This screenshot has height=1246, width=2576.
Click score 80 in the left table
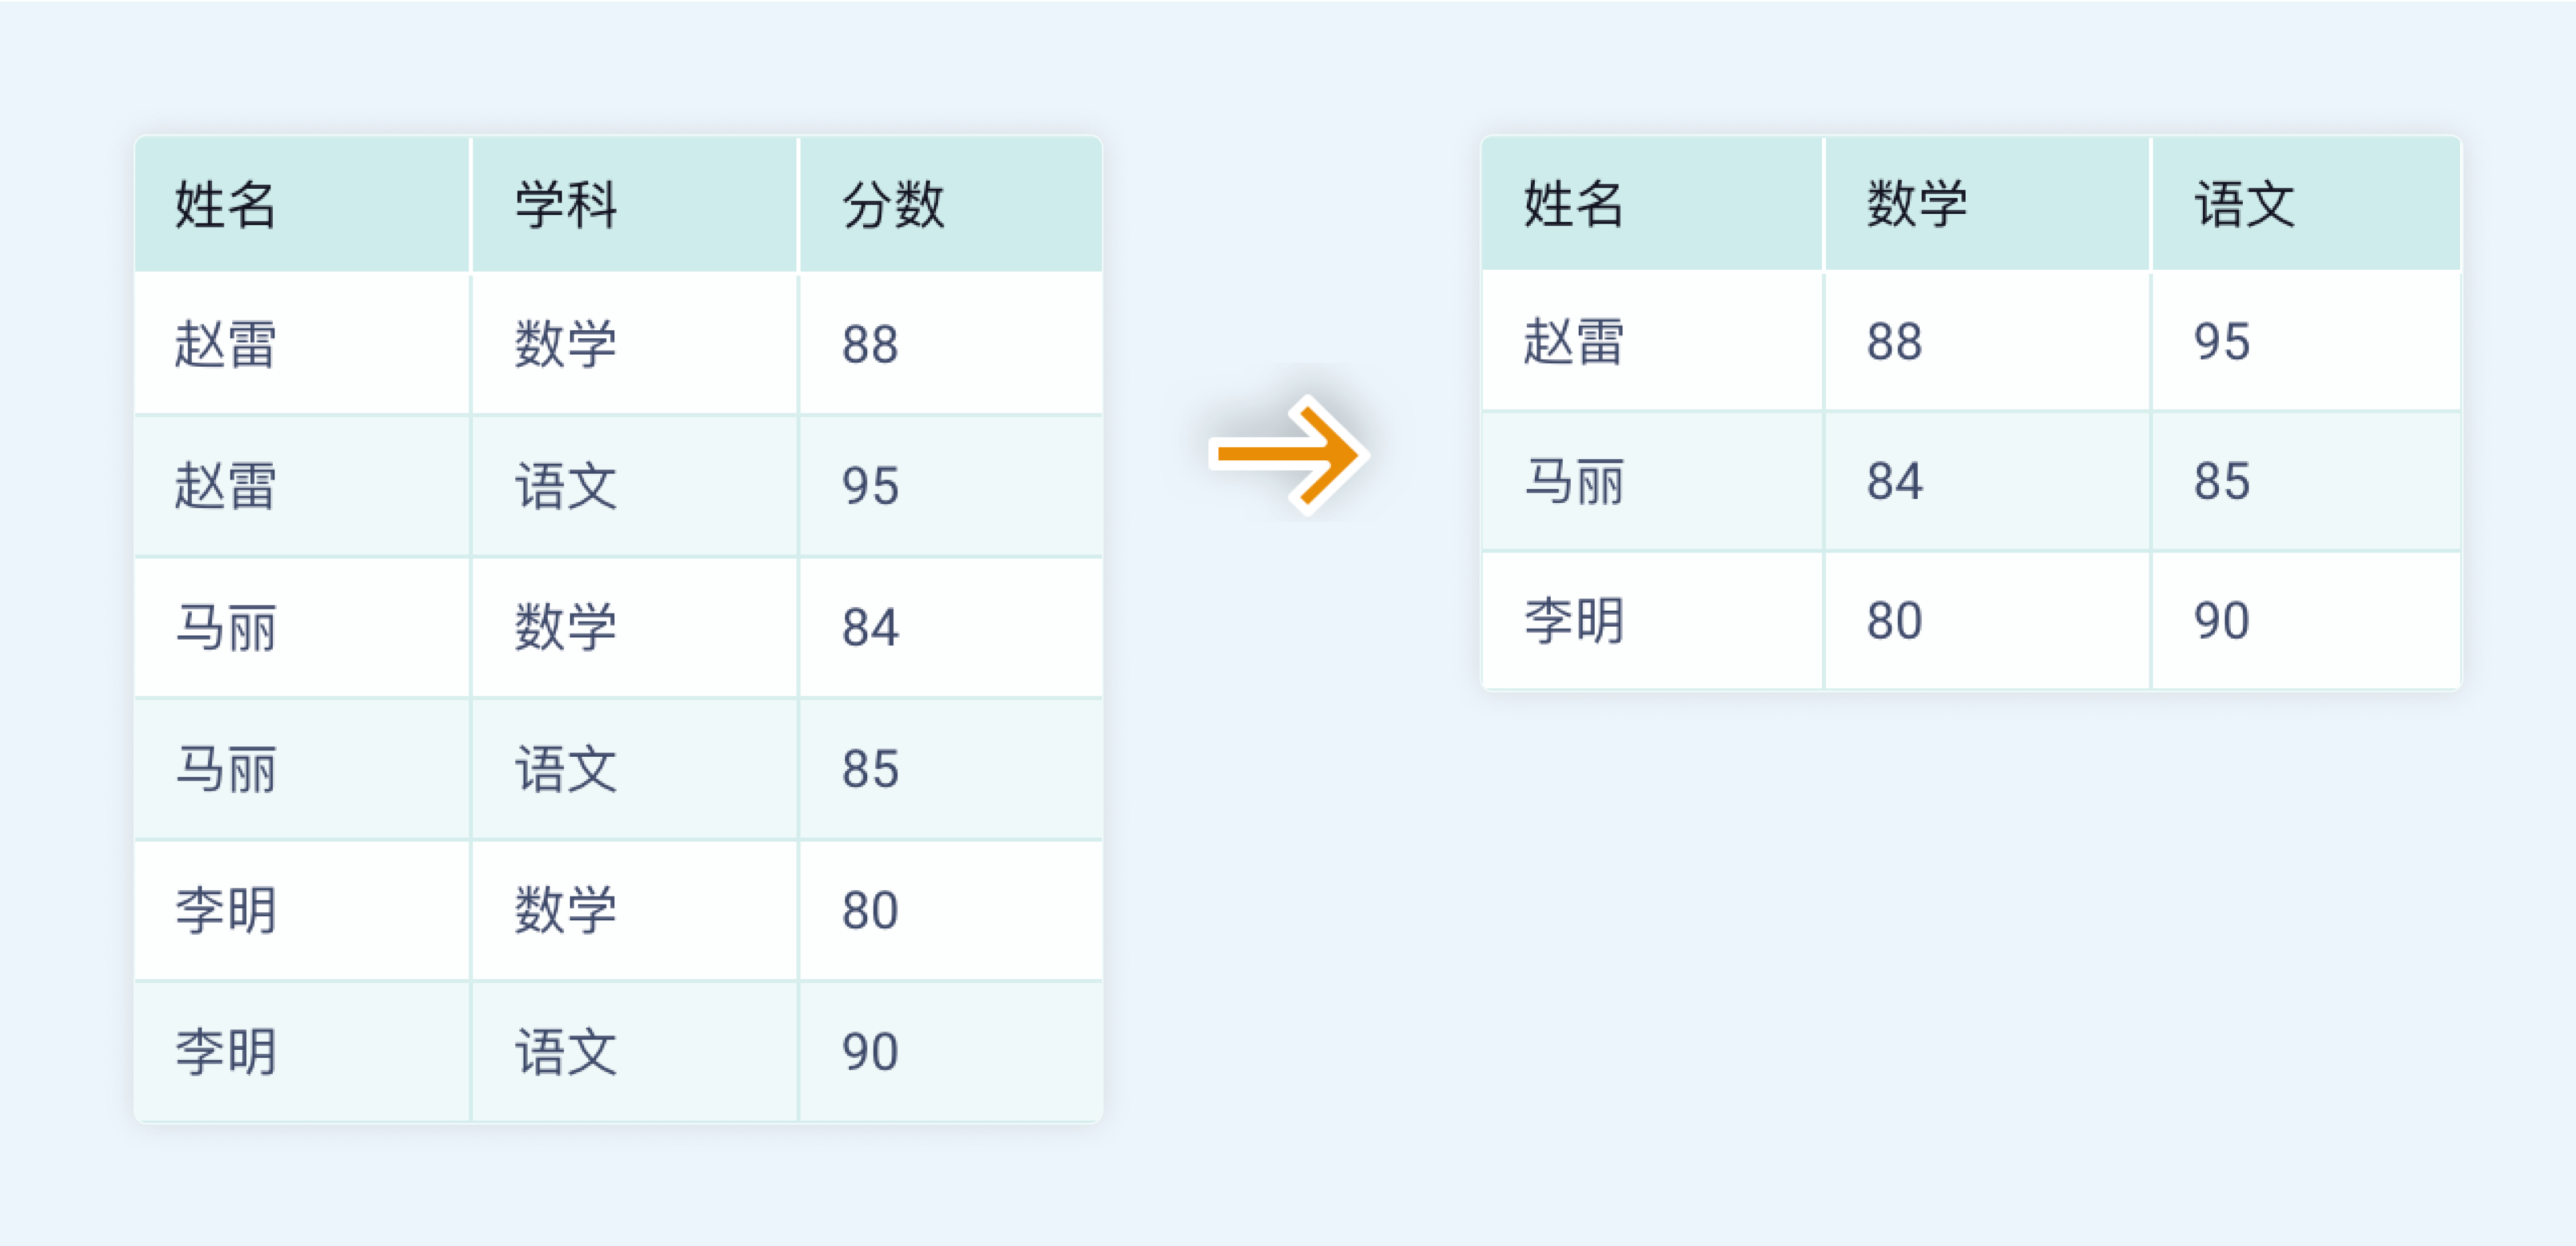tap(870, 910)
